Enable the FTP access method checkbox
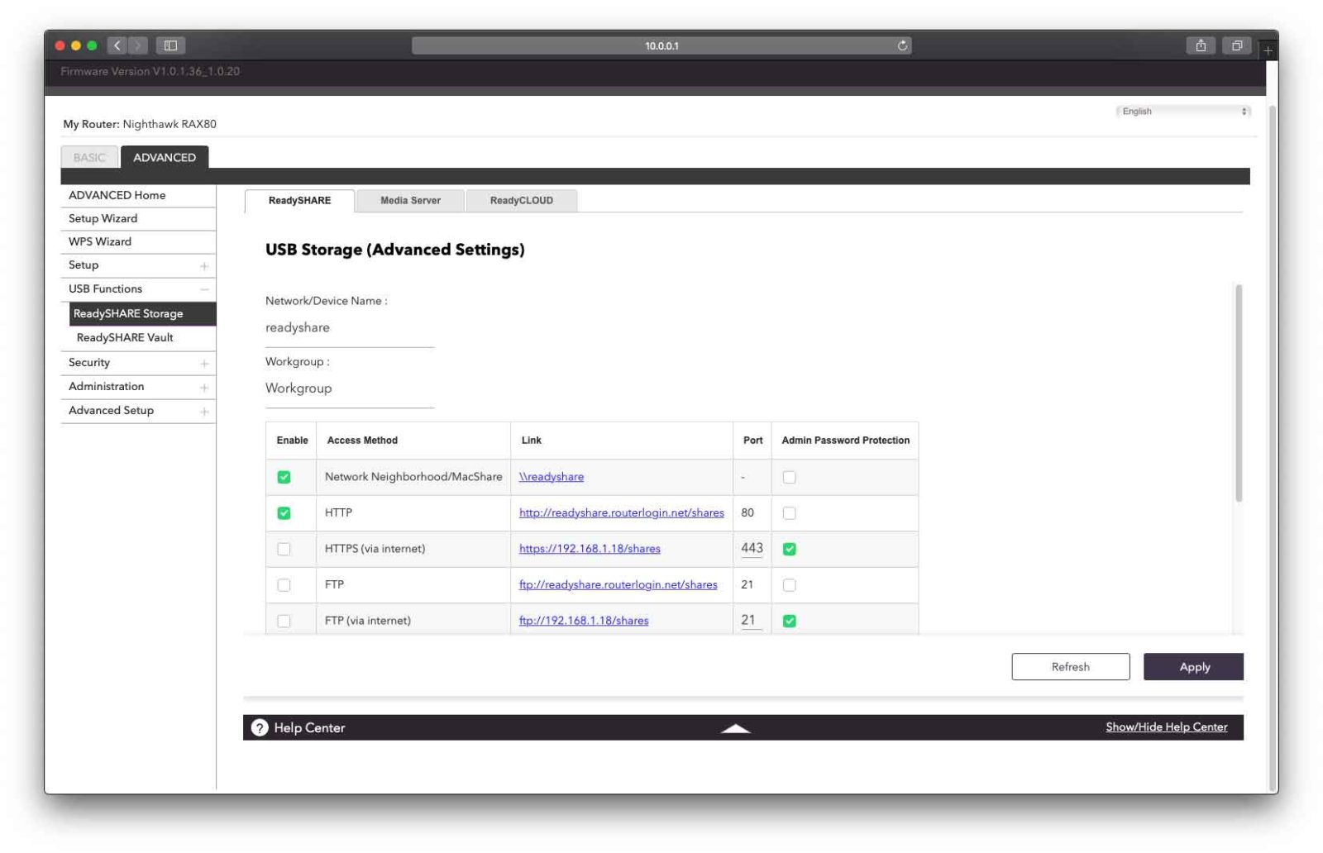This screenshot has width=1323, height=853. tap(284, 585)
